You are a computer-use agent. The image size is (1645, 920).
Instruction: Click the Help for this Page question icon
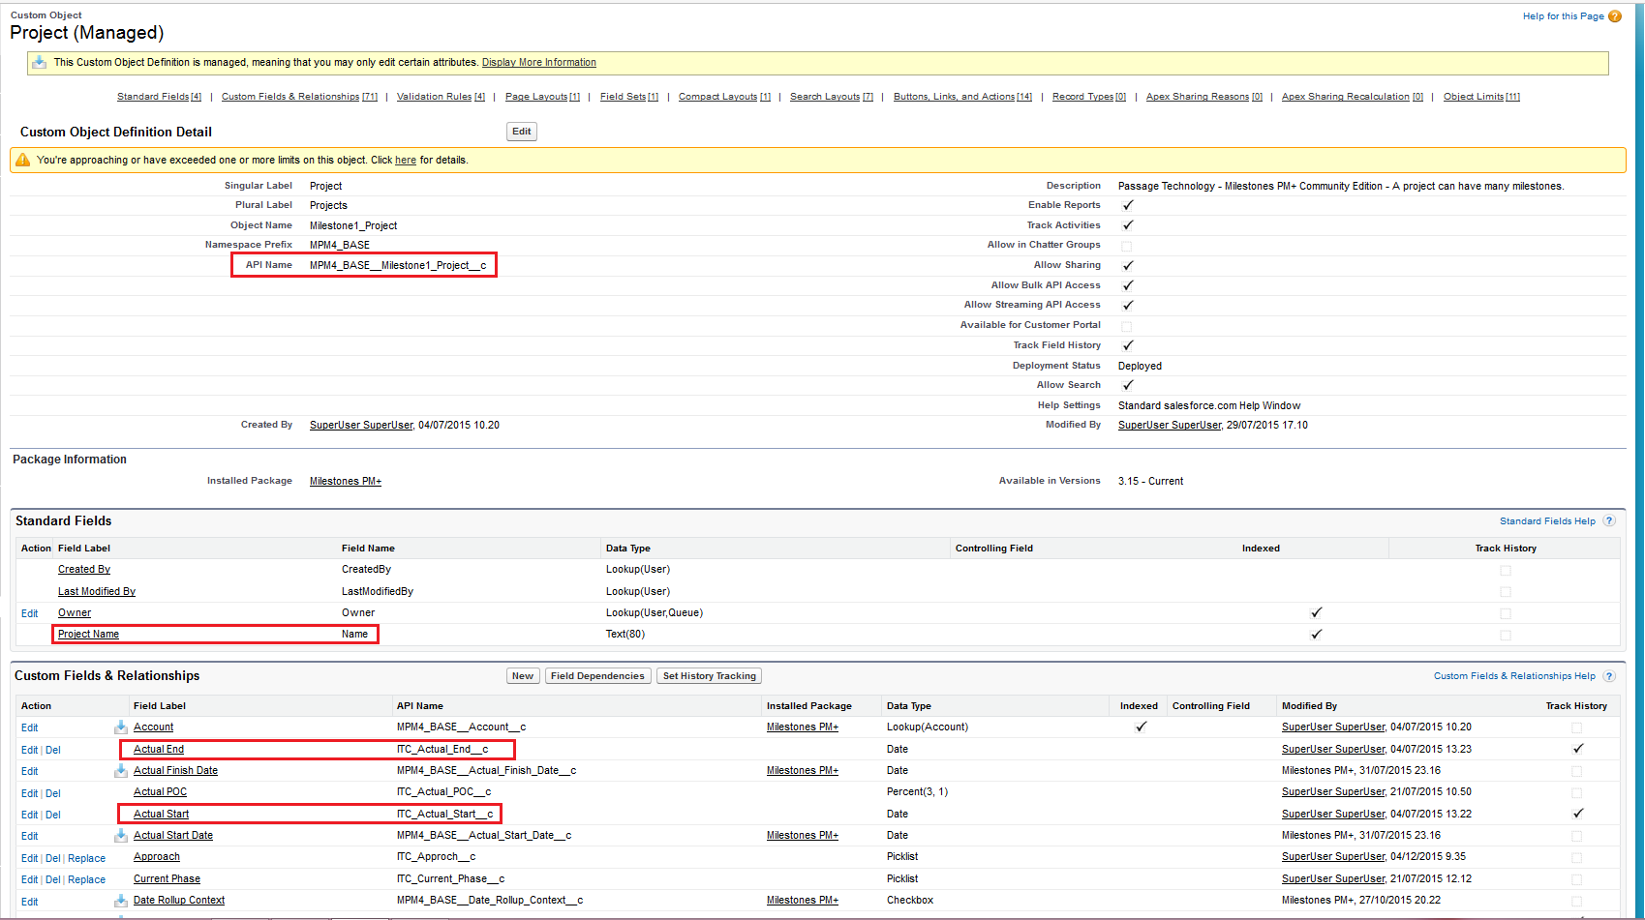tap(1615, 16)
